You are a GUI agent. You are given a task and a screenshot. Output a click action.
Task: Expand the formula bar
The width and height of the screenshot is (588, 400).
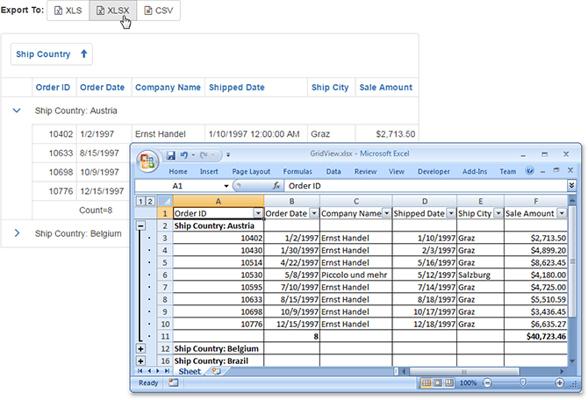571,185
